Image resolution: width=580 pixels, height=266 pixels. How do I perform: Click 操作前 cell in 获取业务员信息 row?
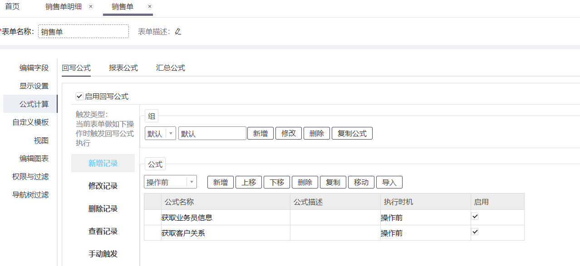pyautogui.click(x=426, y=218)
